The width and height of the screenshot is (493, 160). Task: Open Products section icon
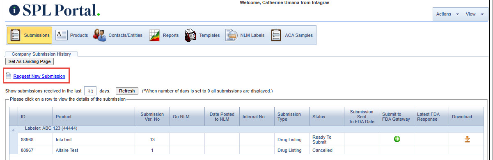click(x=61, y=35)
